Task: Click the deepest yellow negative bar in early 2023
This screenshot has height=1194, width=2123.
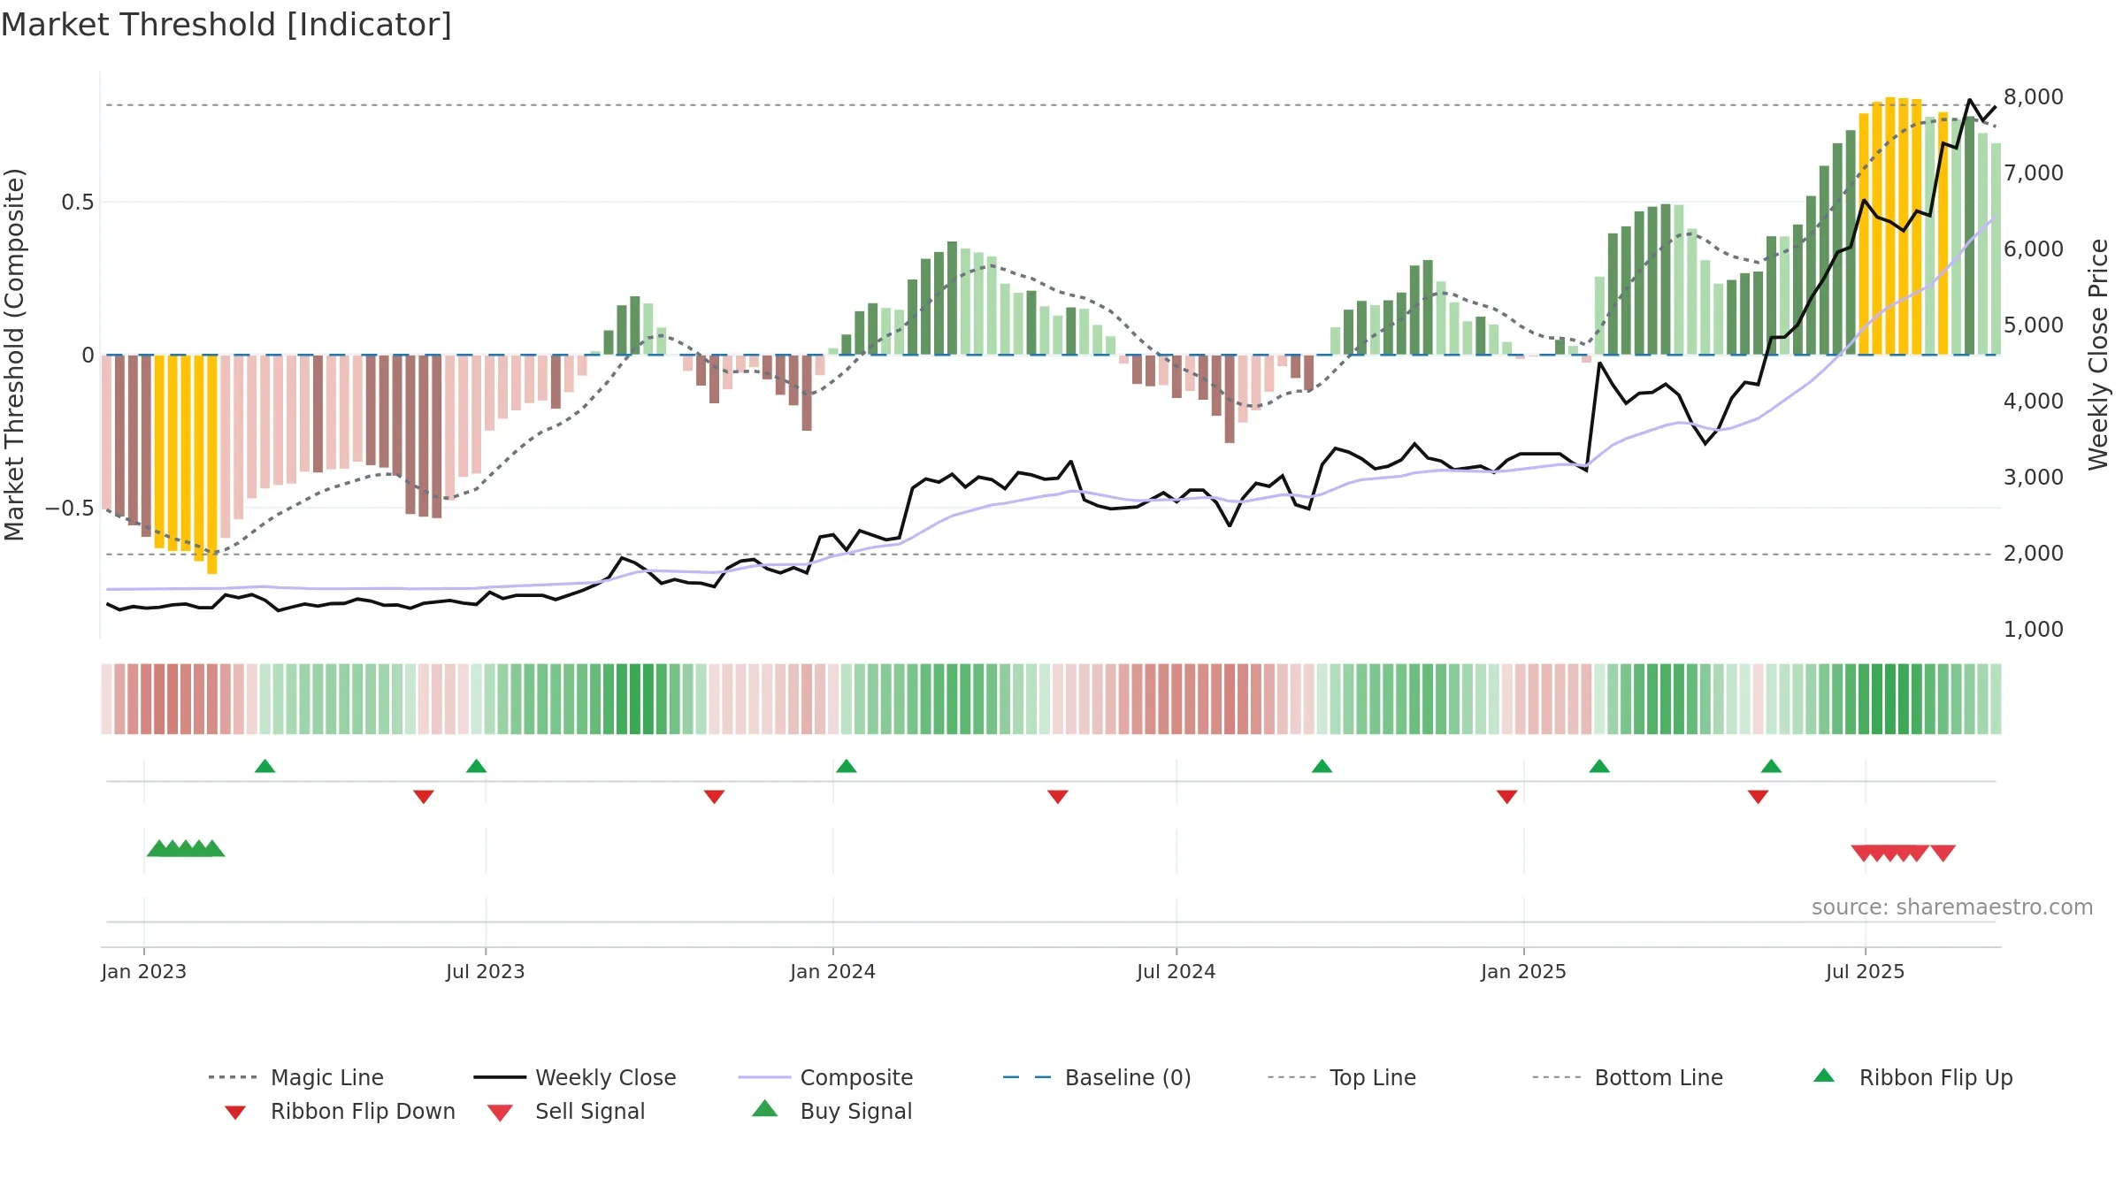Action: pyautogui.click(x=212, y=464)
